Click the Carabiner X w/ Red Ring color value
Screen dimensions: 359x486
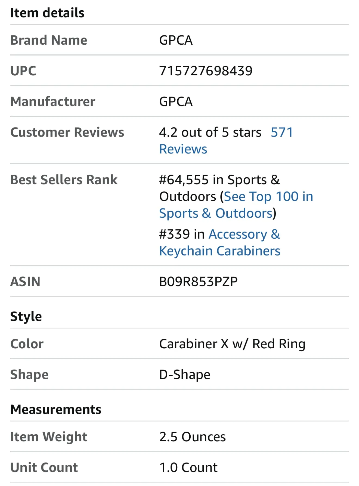pos(232,344)
